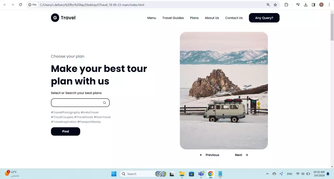
Task: Open File Explorer from taskbar
Action: click(x=182, y=174)
